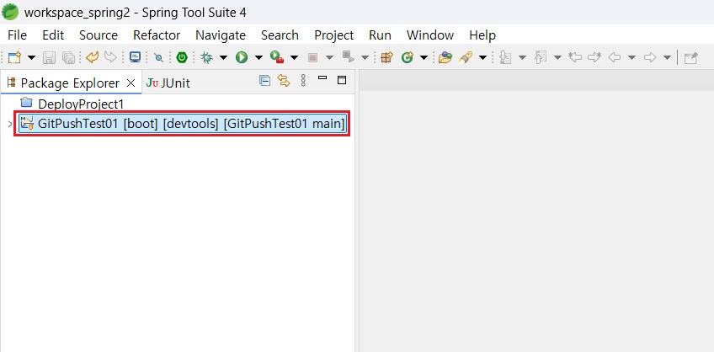Click the Last Edit Location icon
714x352 pixels.
[x=575, y=57]
